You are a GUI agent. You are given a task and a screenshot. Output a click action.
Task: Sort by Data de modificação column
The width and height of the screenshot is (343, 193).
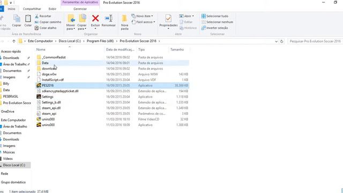(120, 50)
